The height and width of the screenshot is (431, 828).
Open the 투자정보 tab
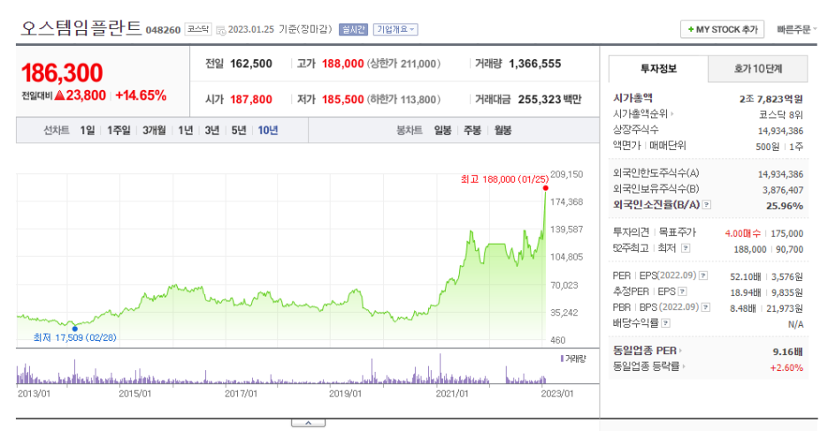tap(658, 69)
